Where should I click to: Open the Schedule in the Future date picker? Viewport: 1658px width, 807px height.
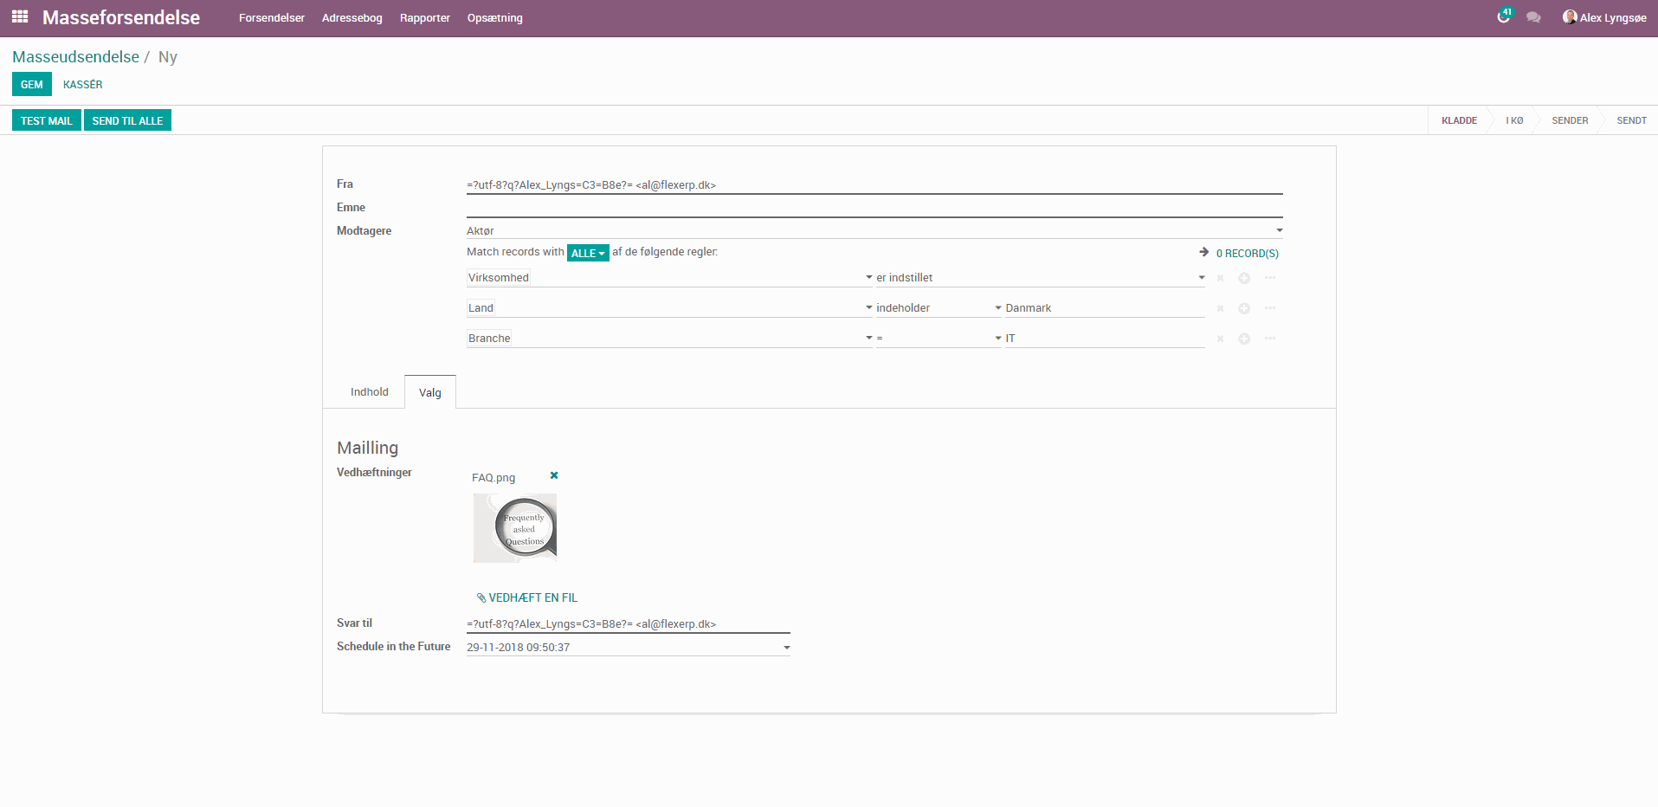[629, 647]
